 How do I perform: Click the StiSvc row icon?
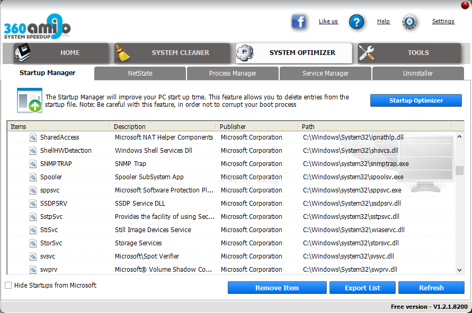pos(33,230)
